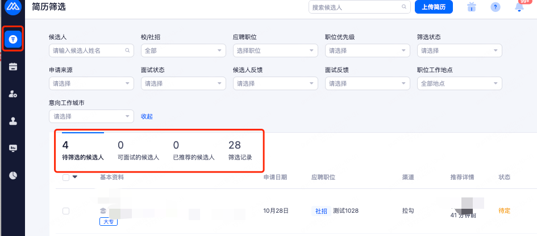Click the 请输入候选人姓名 input field
Image resolution: width=537 pixels, height=236 pixels.
[x=87, y=50]
